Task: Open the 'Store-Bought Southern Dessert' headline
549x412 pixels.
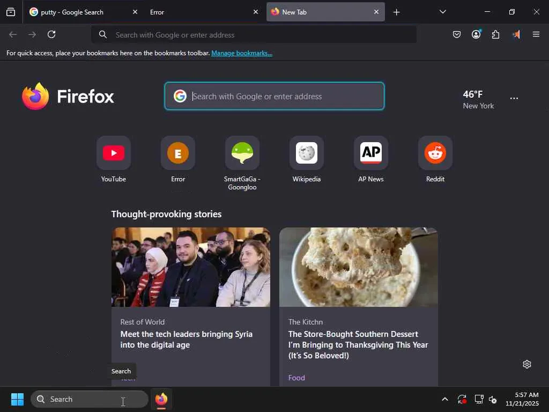Action: point(358,345)
